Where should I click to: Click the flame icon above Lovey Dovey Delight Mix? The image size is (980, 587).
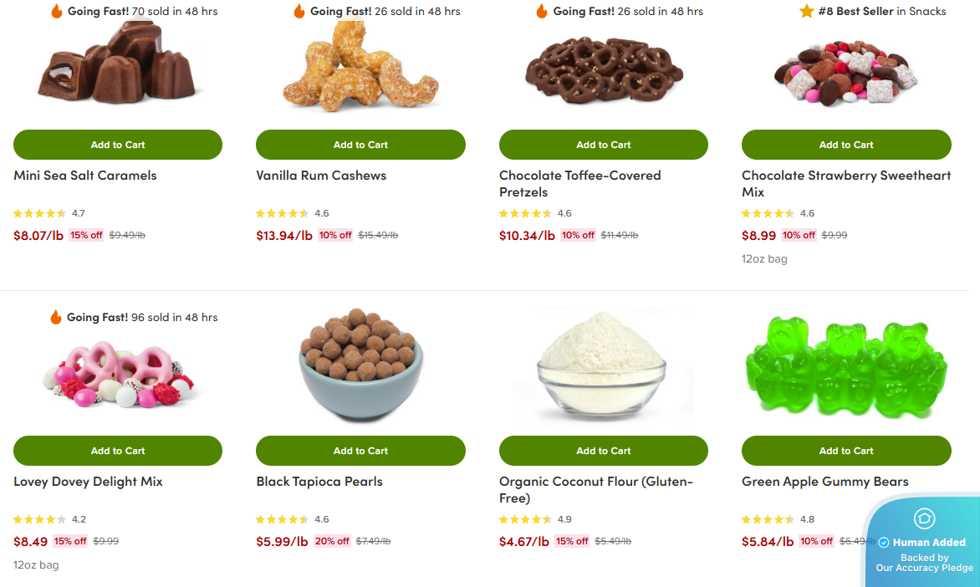56,317
